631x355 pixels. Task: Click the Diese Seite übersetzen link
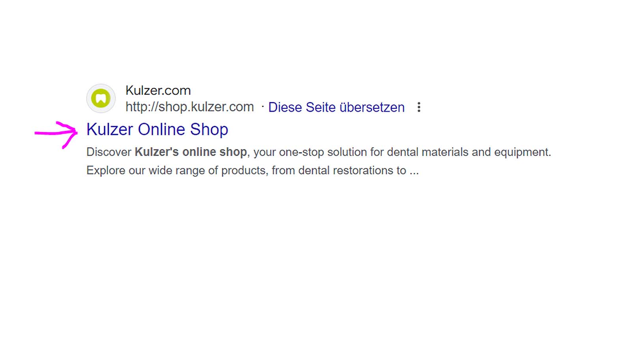point(336,107)
